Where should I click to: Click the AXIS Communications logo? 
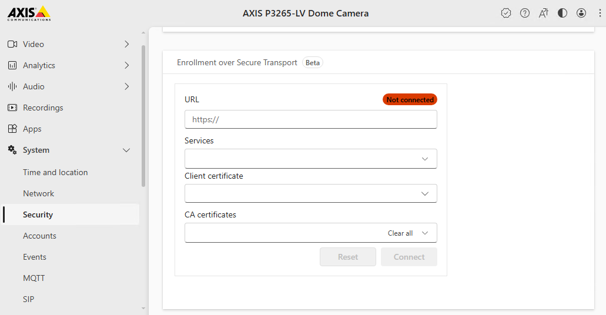pyautogui.click(x=29, y=13)
